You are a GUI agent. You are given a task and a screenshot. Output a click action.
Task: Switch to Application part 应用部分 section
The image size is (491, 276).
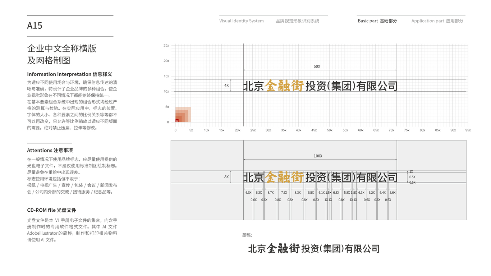click(x=437, y=21)
